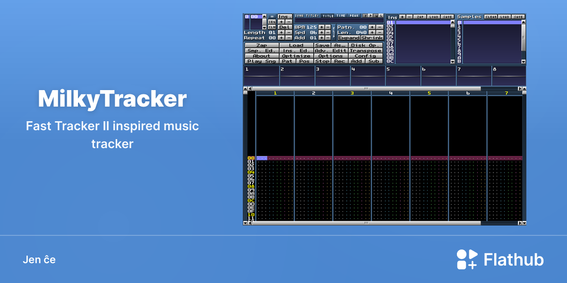Open the Smp. Ed. sample editor
Viewport: 567px width, 283px height.
point(262,50)
